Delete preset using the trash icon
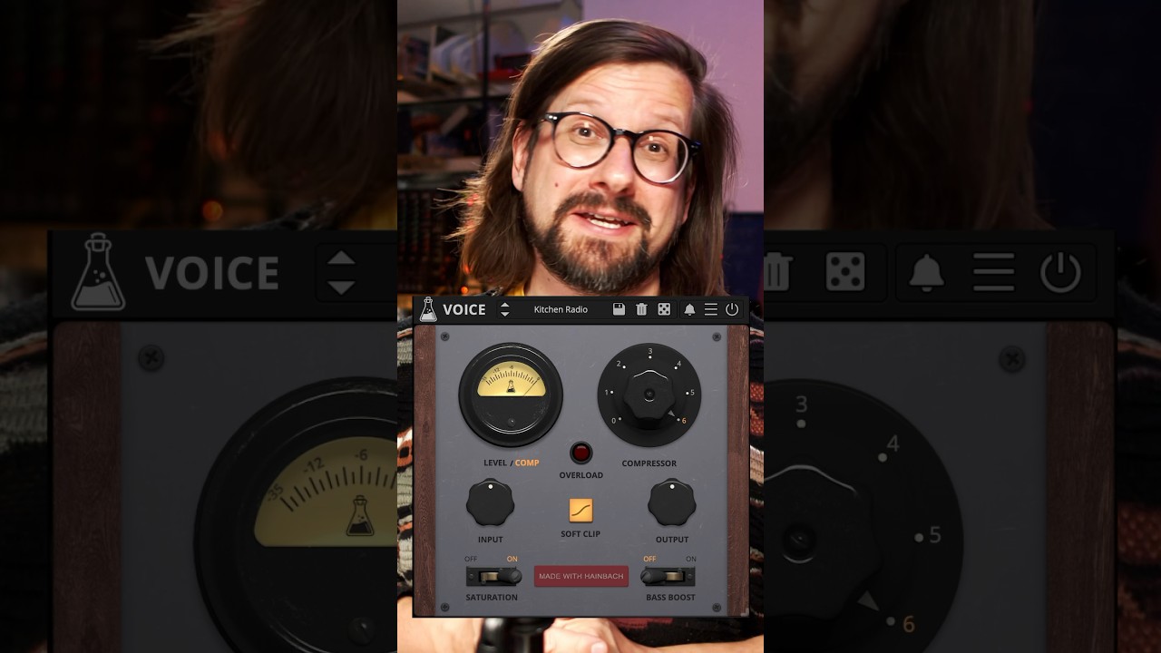The height and width of the screenshot is (653, 1161). pyautogui.click(x=641, y=309)
